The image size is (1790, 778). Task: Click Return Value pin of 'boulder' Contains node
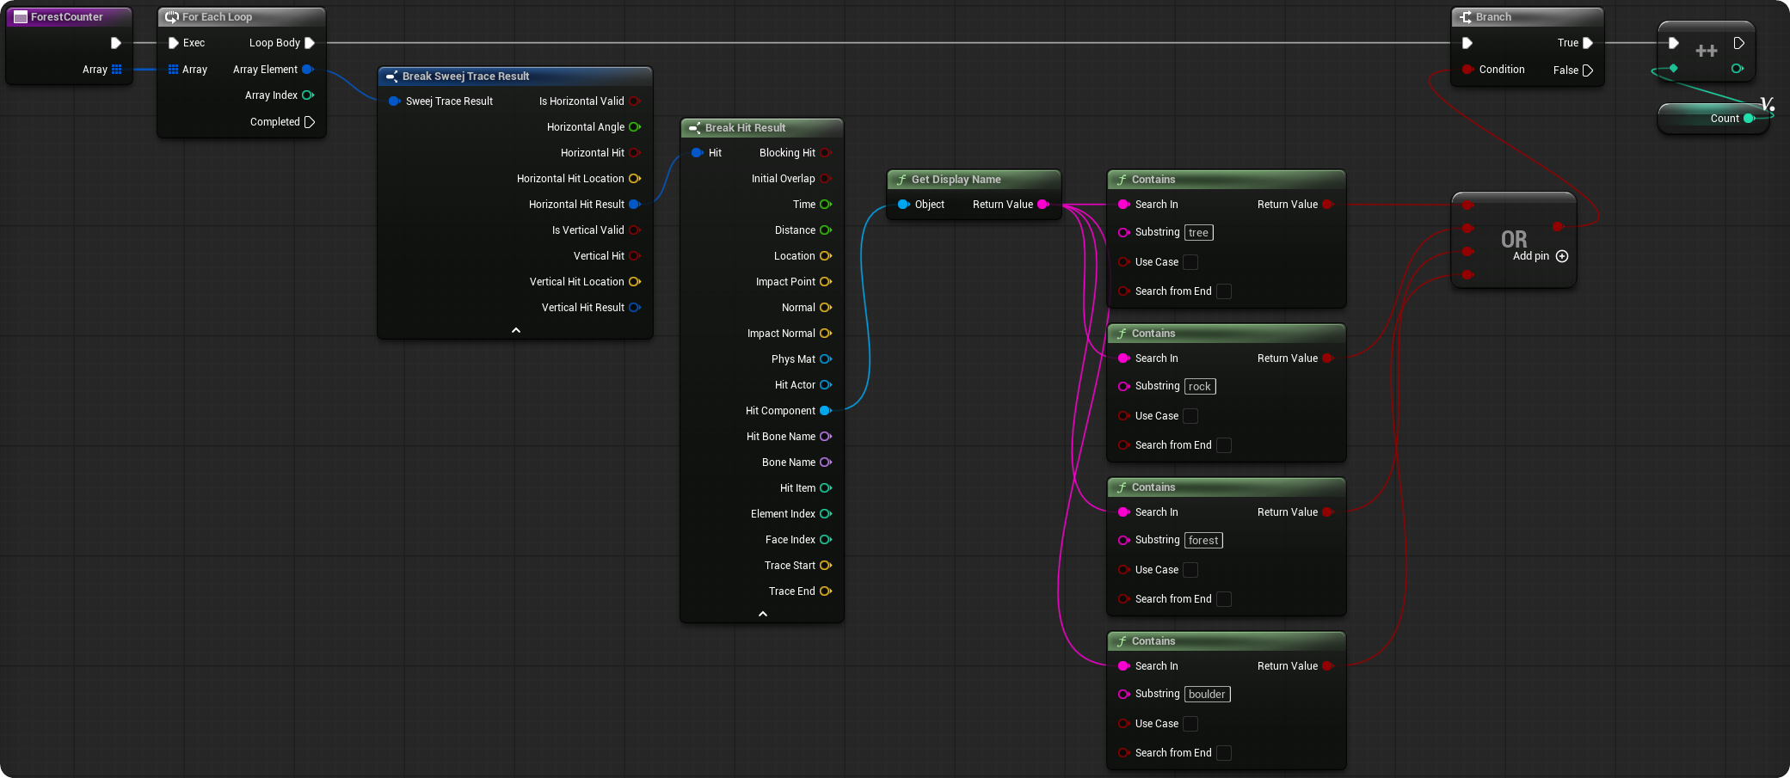(x=1328, y=666)
